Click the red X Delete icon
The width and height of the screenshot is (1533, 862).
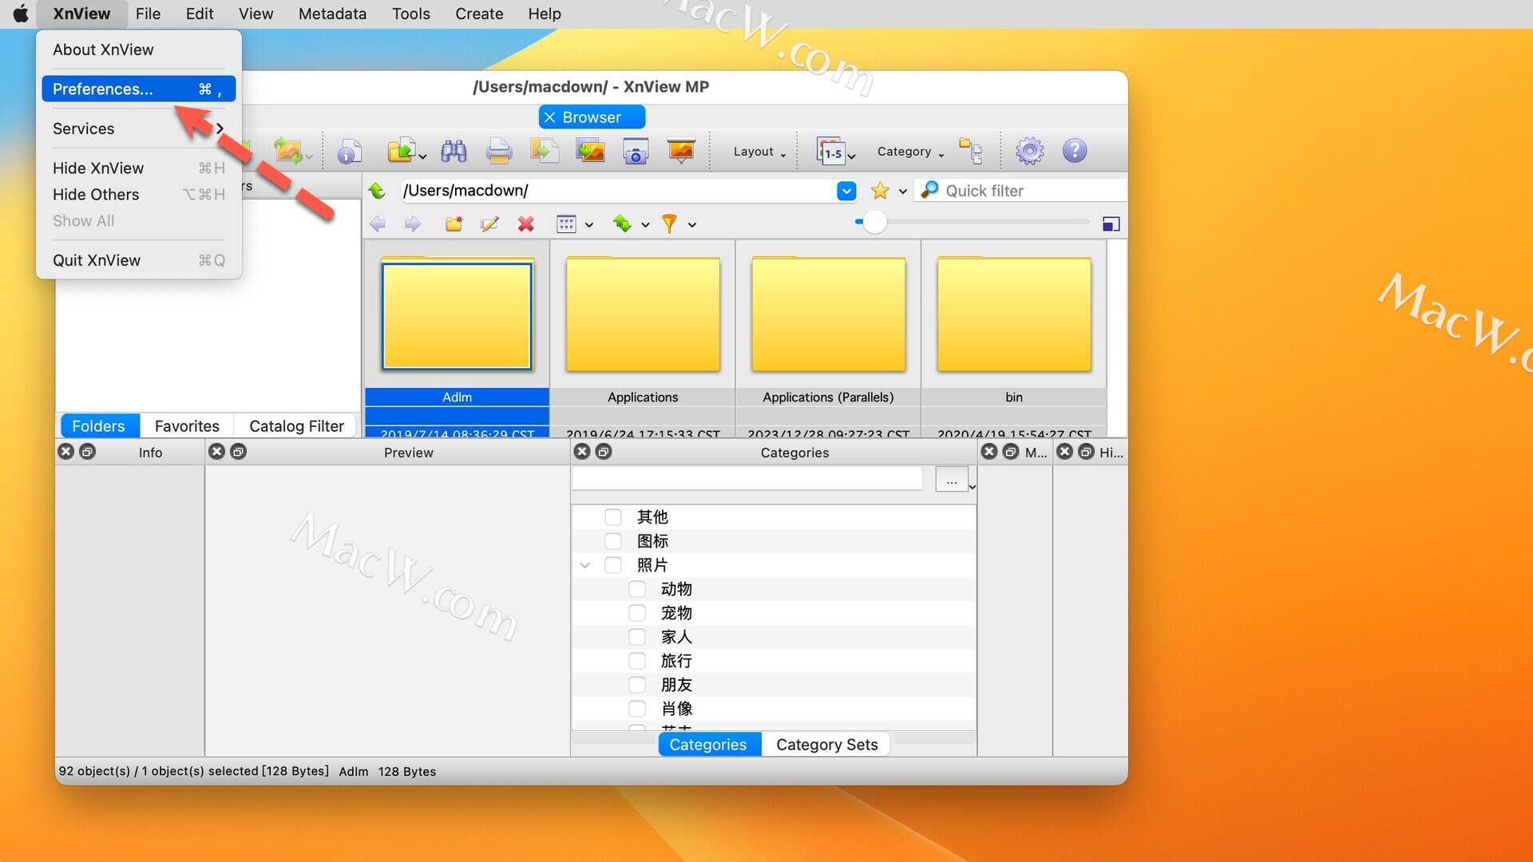point(525,224)
